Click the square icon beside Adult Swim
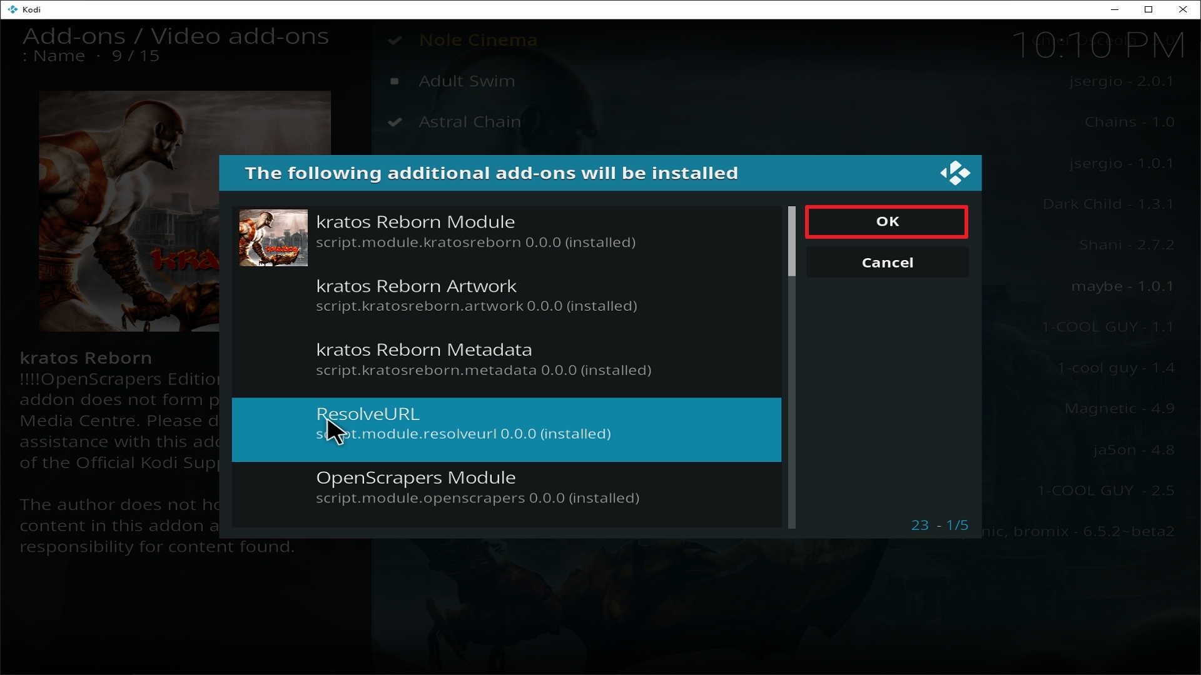1201x675 pixels. pos(394,81)
